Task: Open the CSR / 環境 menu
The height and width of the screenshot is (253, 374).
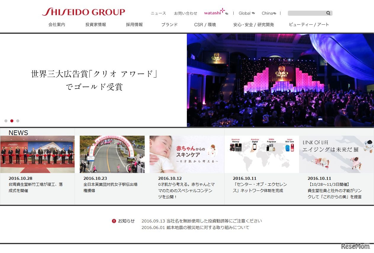Action: (205, 25)
